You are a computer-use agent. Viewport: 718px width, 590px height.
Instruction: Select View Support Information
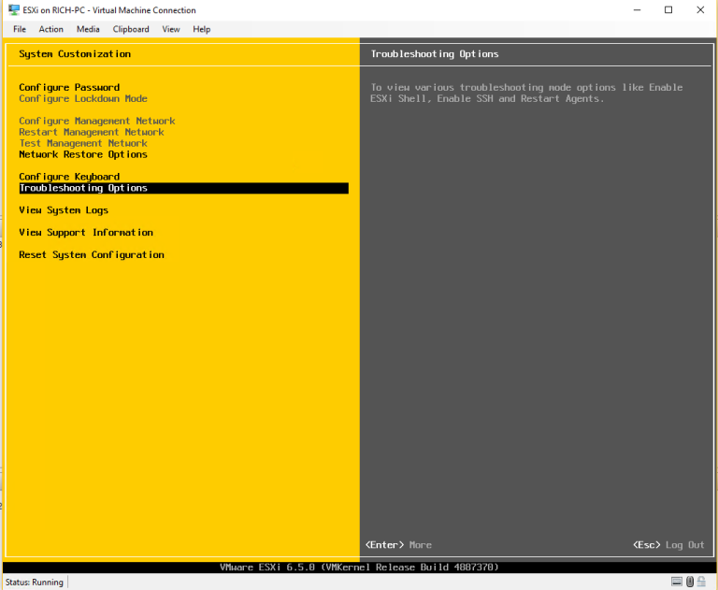[x=86, y=232]
